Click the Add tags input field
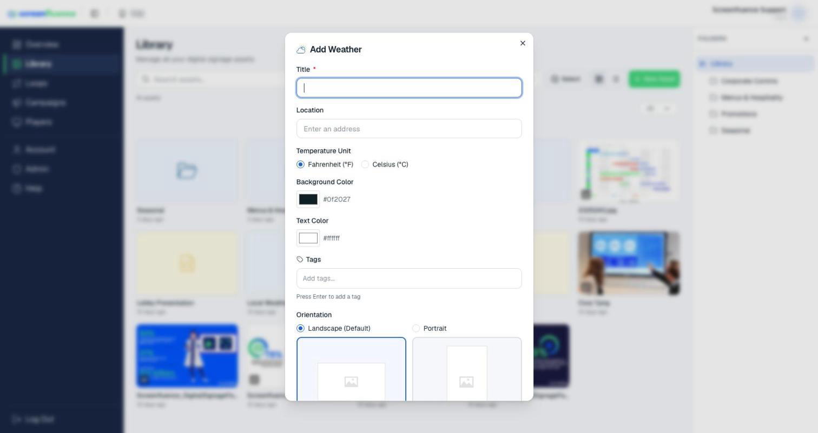Image resolution: width=818 pixels, height=433 pixels. coord(409,278)
